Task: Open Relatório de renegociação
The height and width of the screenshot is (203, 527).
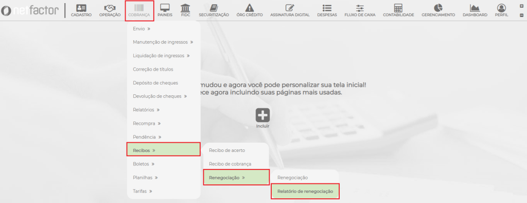Action: (305, 191)
